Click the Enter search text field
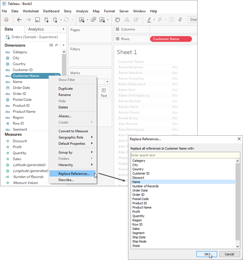Viewport: 243px width, 260px height. (185, 155)
